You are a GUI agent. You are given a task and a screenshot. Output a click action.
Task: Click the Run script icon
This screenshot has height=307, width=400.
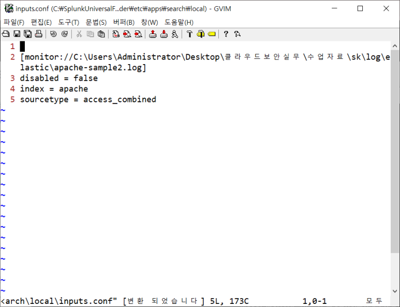click(x=175, y=34)
